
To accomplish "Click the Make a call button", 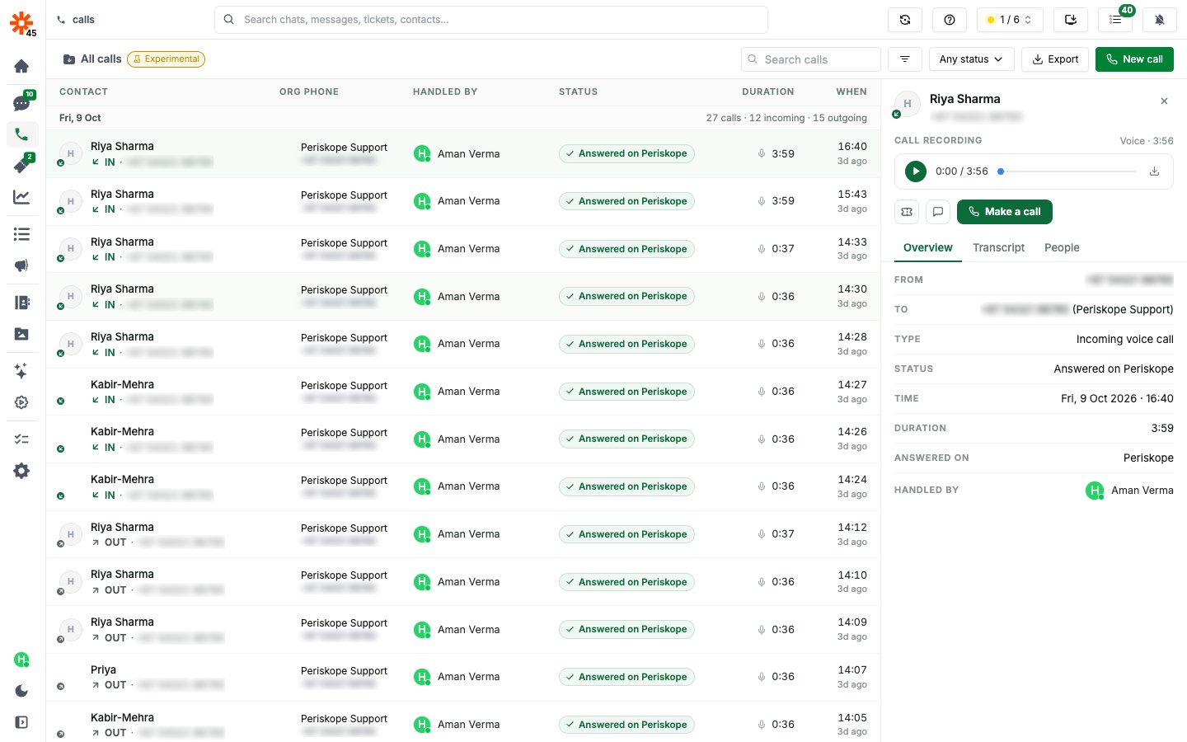I will pyautogui.click(x=1005, y=212).
